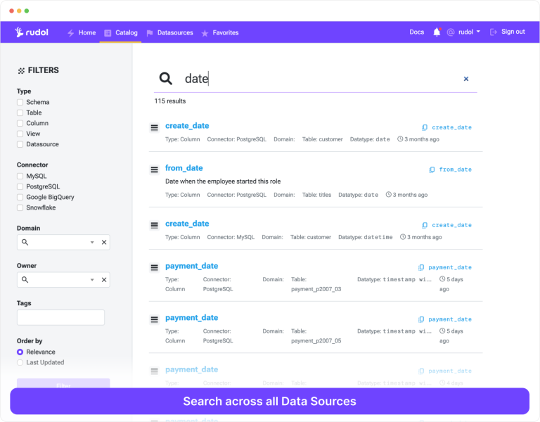This screenshot has width=540, height=422.
Task: Clear the search text with X icon
Action: point(465,79)
